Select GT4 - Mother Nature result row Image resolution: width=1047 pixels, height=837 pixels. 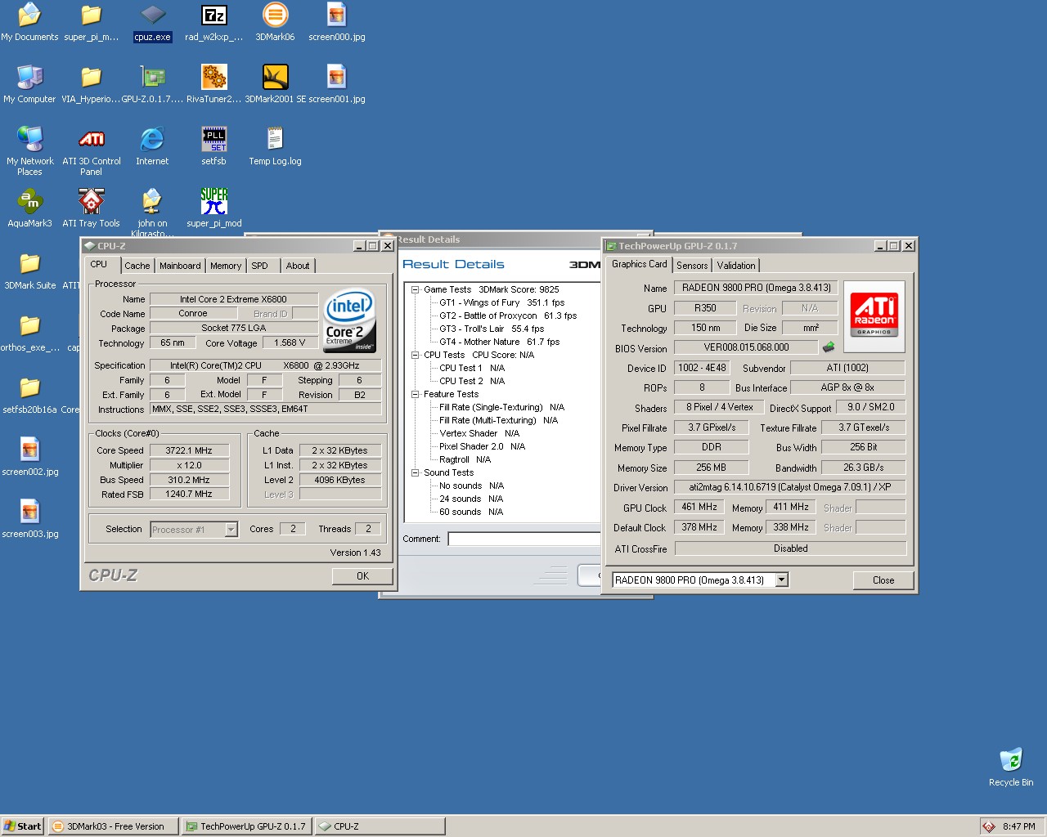(499, 342)
